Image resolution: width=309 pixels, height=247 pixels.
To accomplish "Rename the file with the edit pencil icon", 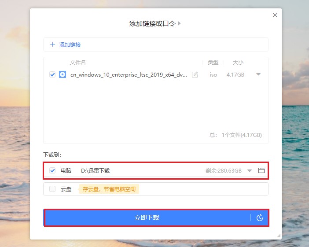I will pos(195,74).
